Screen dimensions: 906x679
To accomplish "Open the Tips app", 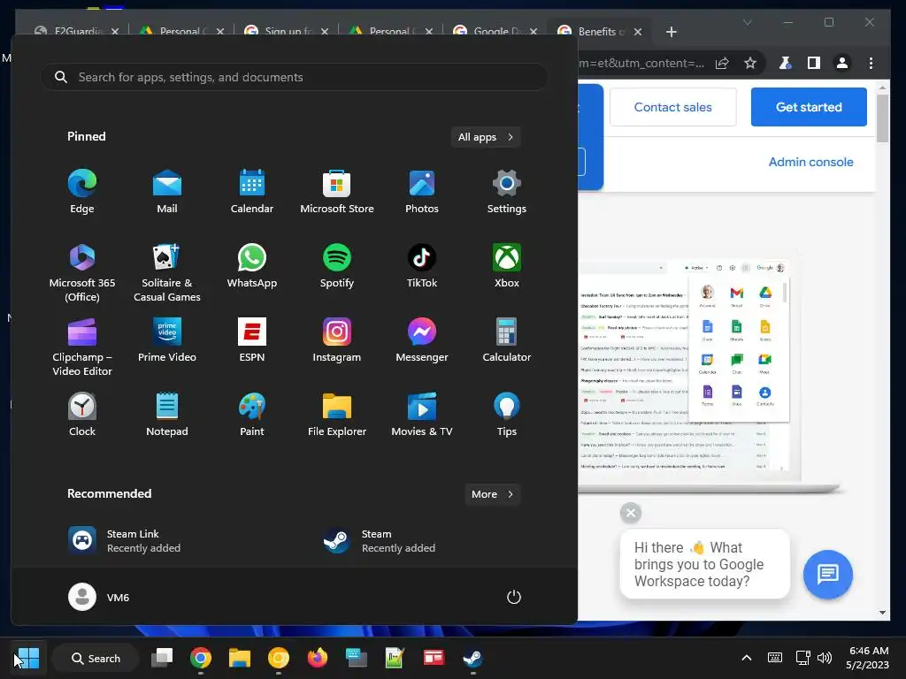I will click(507, 414).
